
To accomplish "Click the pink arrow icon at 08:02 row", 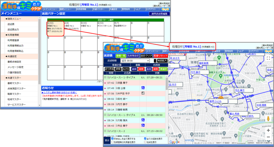I will (x=105, y=99).
